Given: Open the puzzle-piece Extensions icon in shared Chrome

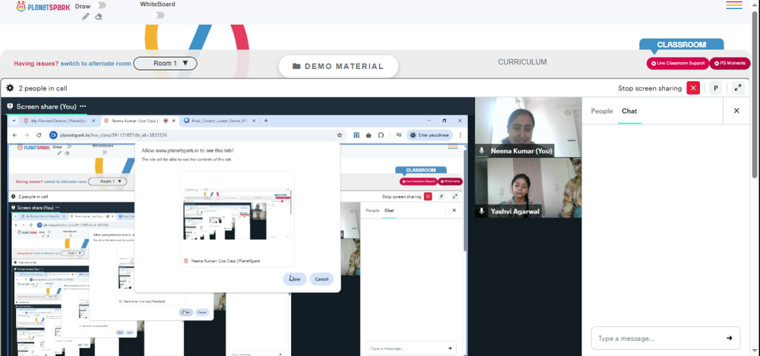Looking at the screenshot, I should point(381,135).
